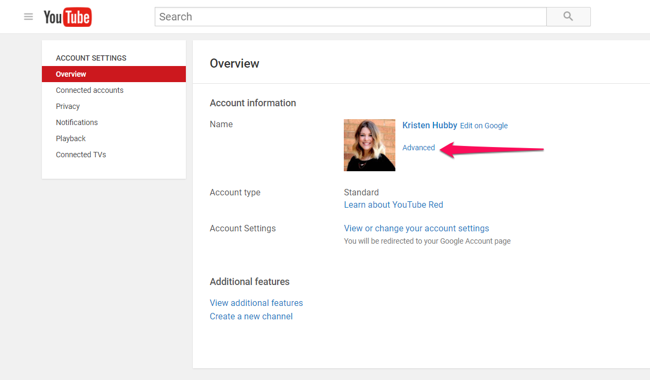
Task: Focus the Search input field
Action: 351,17
